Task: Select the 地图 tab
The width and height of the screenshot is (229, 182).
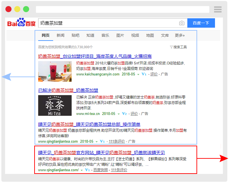Action: pyautogui.click(x=150, y=35)
